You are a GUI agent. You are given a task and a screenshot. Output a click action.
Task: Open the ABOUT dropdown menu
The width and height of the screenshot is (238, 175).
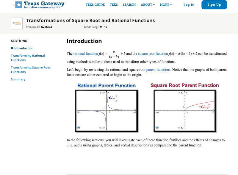point(147,5)
